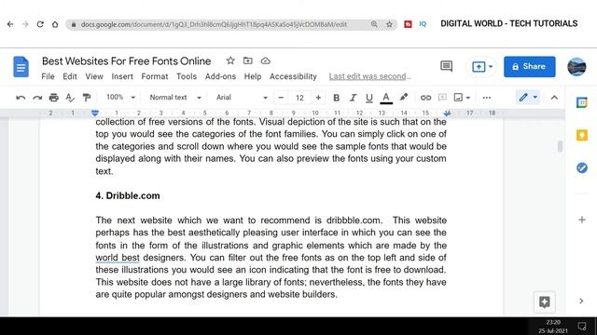Click the browser forward arrow
Viewport: 597px width, 335px height.
25,24
